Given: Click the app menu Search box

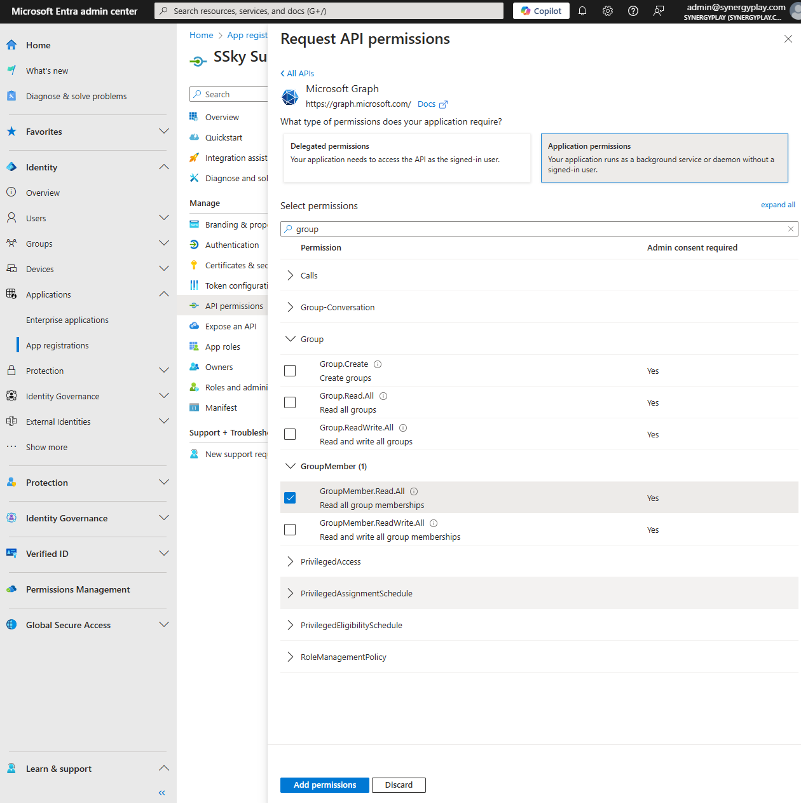Looking at the screenshot, I should point(229,94).
